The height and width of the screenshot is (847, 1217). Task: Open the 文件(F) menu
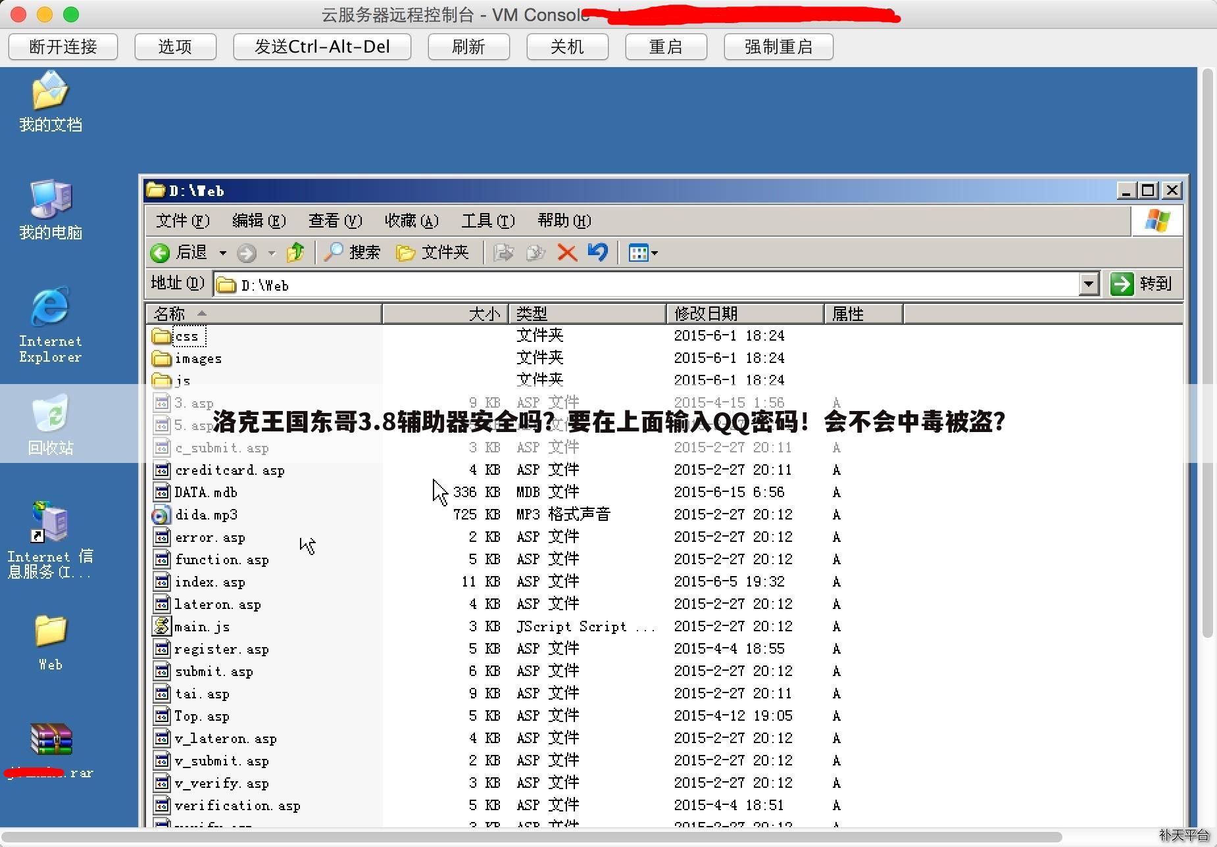182,220
